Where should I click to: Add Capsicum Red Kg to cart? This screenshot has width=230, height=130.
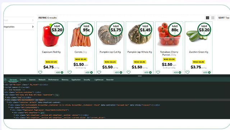59,72
